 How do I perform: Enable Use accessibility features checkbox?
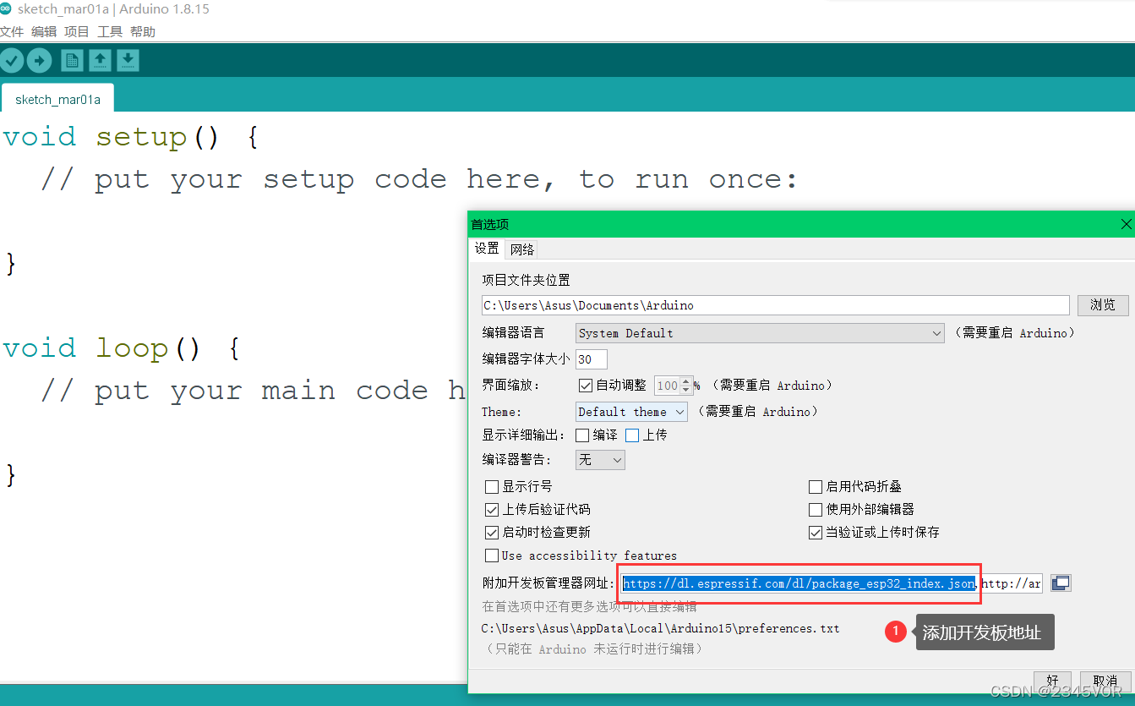point(492,555)
